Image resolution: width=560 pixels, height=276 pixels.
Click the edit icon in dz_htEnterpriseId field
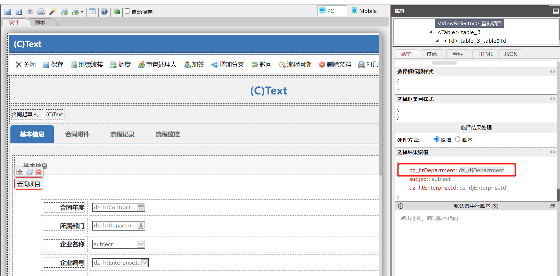point(145,263)
